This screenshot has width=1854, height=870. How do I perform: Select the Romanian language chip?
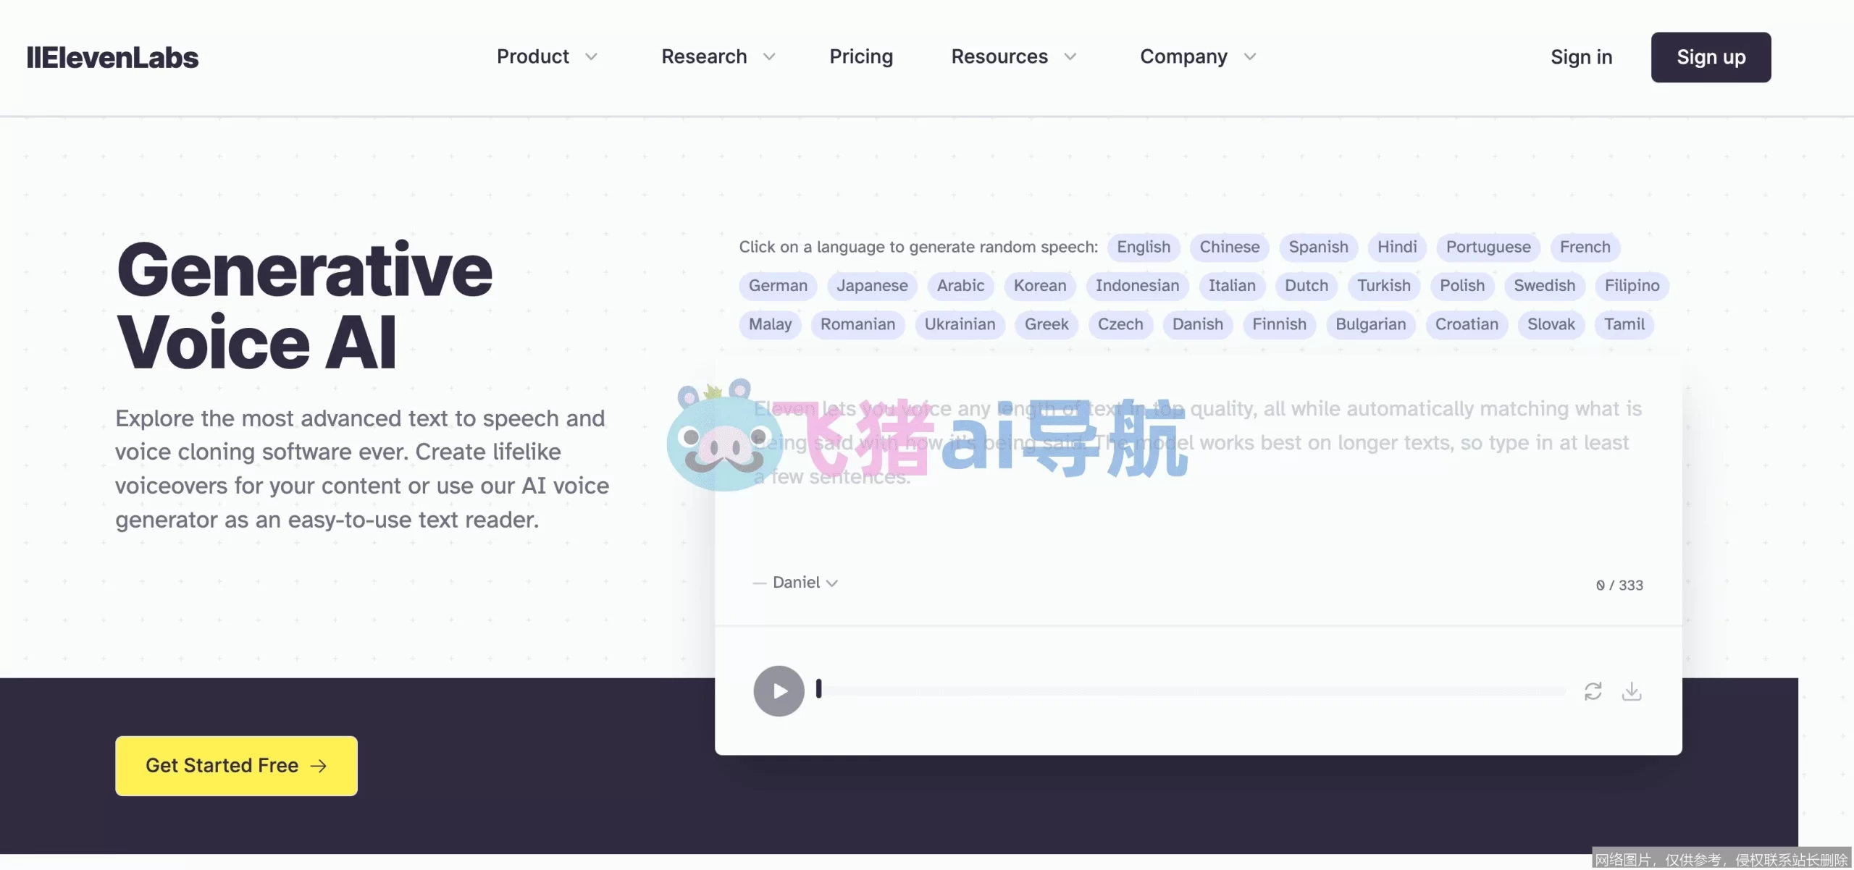(857, 324)
